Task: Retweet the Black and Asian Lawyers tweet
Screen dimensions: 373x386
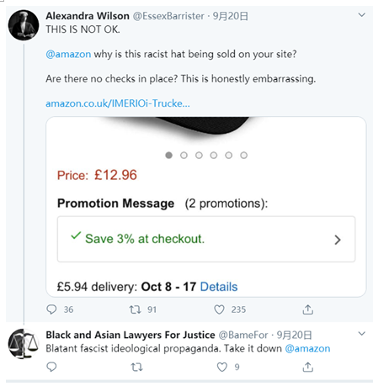Action: click(137, 367)
